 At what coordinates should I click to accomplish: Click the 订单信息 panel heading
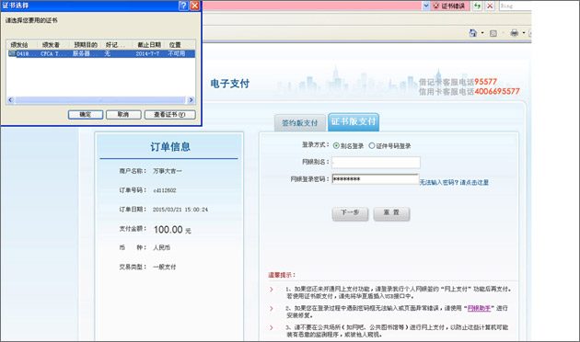170,147
